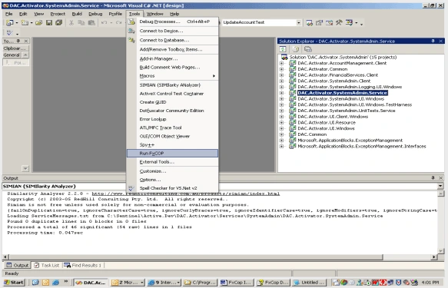Click Show All Files icon in Solution Explorer
This screenshot has width=448, height=288.
coord(295,49)
